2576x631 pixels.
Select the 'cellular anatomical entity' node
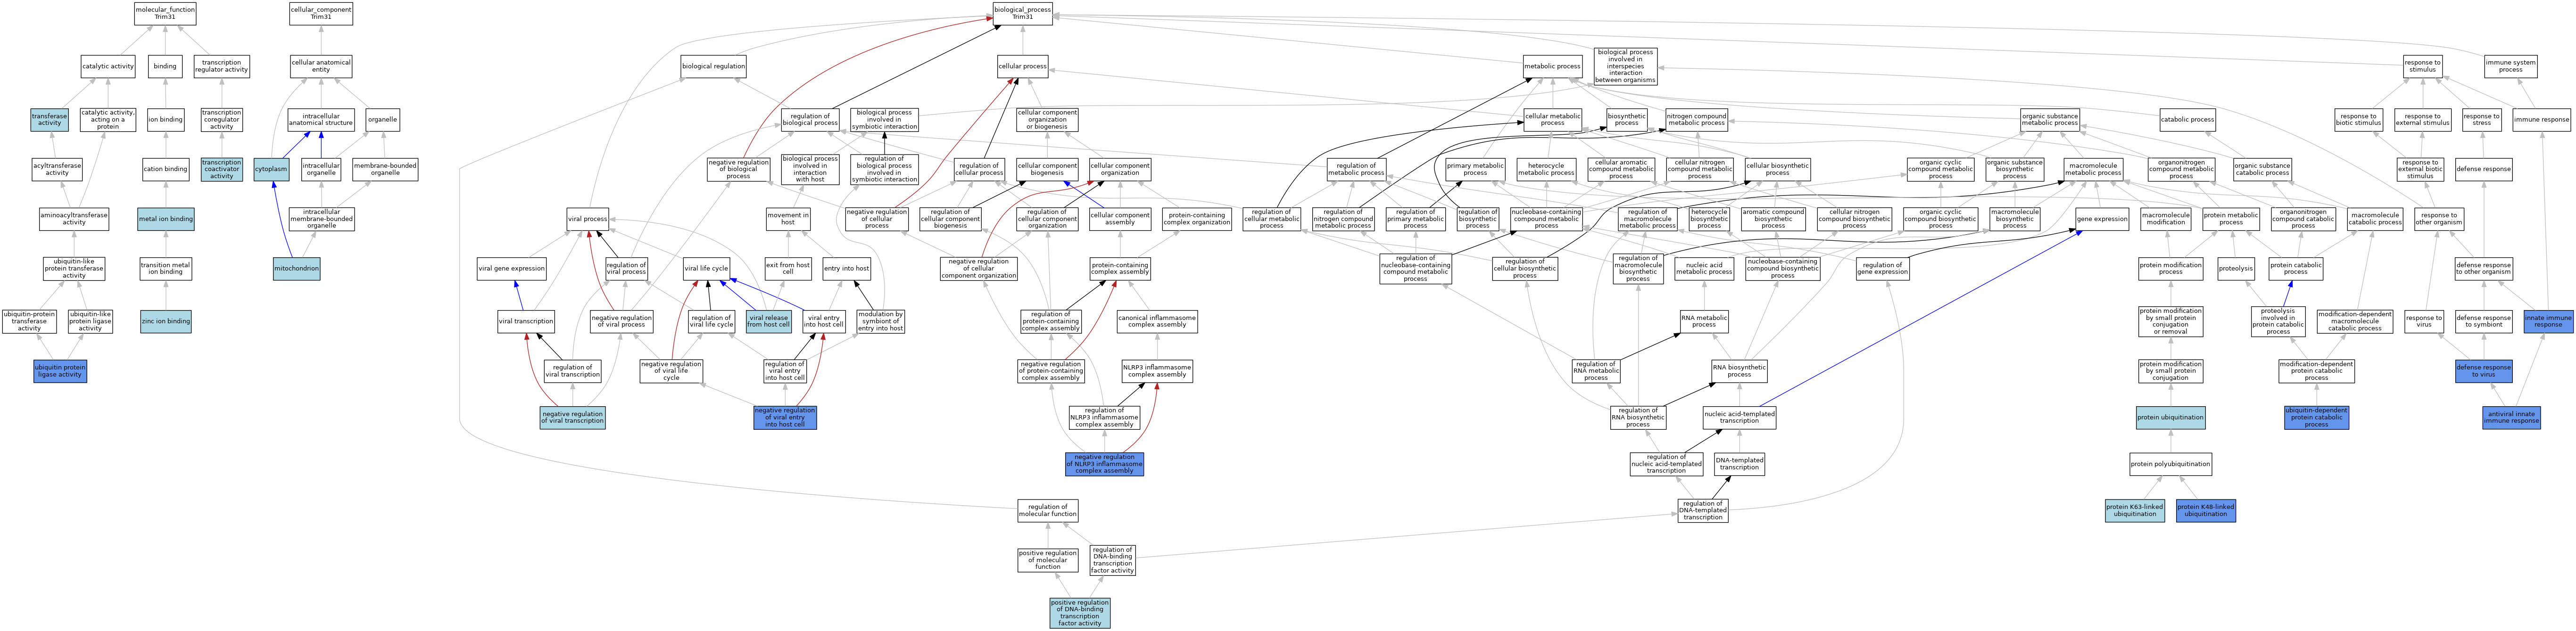click(321, 66)
